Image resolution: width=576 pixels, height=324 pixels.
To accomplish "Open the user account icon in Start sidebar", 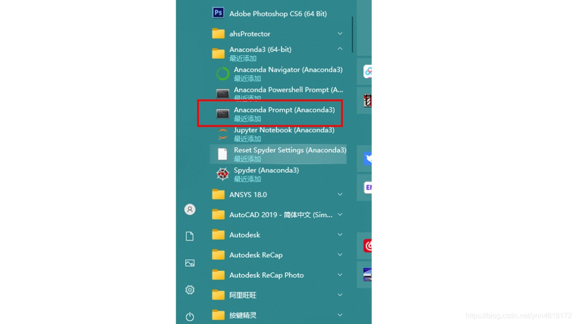I will click(190, 209).
